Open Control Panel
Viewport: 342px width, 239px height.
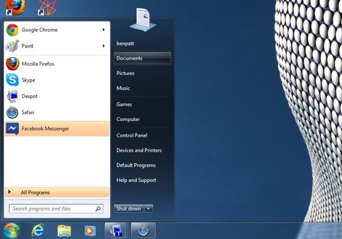pyautogui.click(x=132, y=135)
